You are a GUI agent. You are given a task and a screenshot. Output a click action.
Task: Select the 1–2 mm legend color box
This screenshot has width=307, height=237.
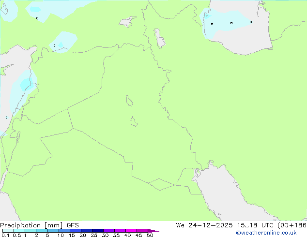[31, 231]
